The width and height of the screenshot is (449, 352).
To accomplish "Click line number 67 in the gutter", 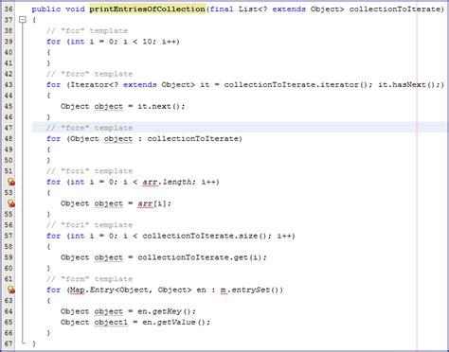I will tap(9, 343).
